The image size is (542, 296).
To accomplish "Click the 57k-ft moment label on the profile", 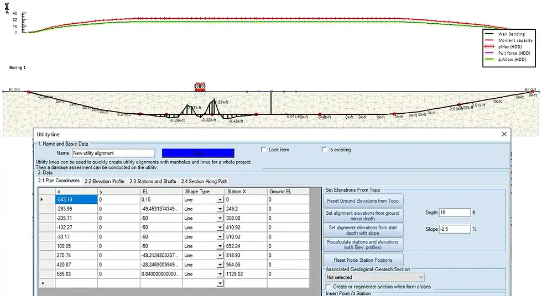I will [x=222, y=102].
